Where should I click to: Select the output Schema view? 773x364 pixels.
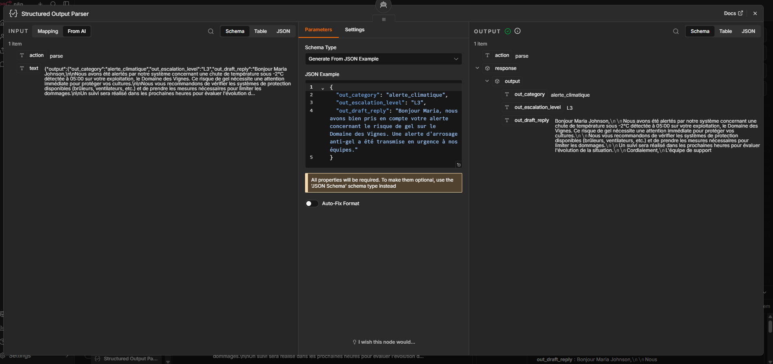click(700, 31)
